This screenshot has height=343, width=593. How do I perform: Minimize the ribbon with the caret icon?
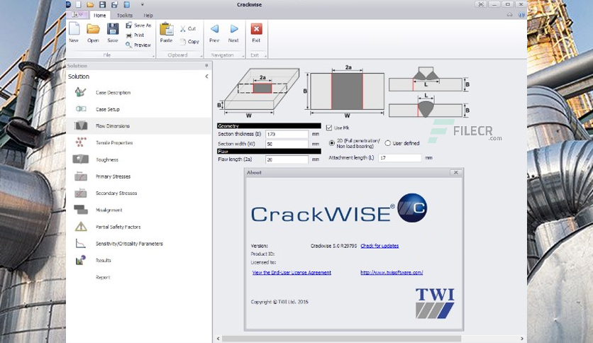click(x=510, y=15)
